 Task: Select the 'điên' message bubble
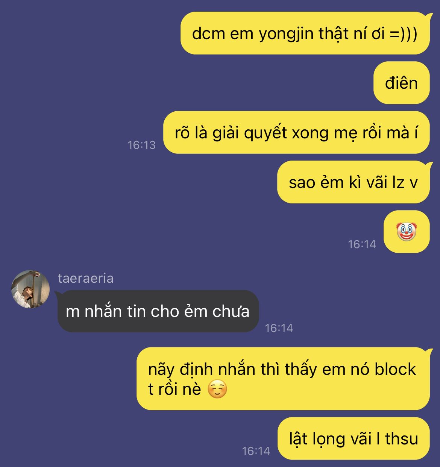point(401,83)
